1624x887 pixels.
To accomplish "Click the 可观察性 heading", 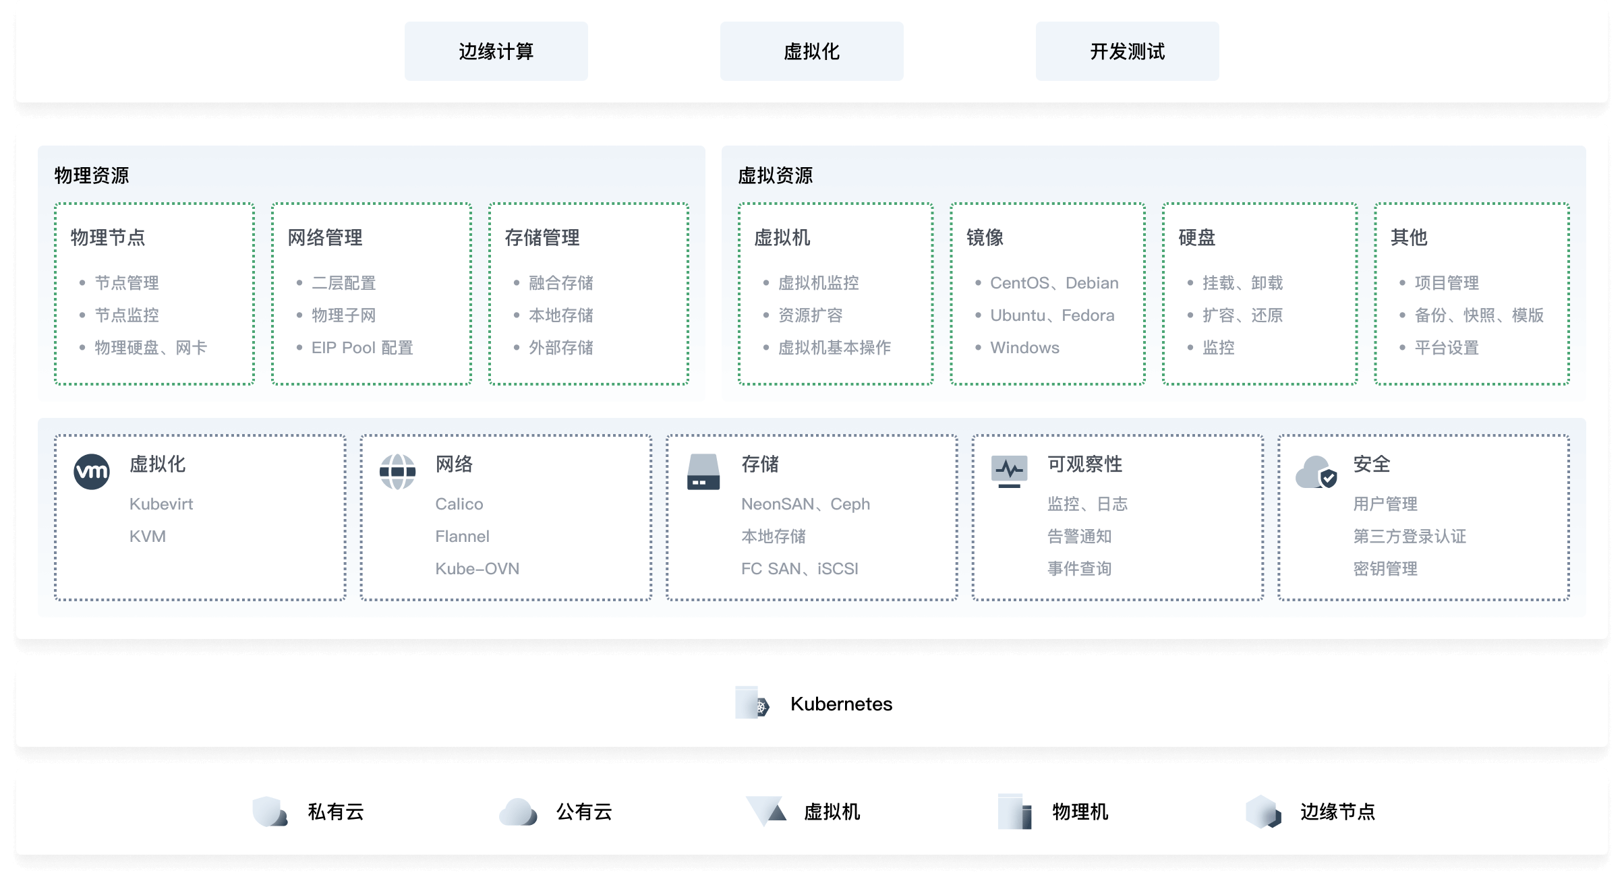I will (x=1085, y=464).
